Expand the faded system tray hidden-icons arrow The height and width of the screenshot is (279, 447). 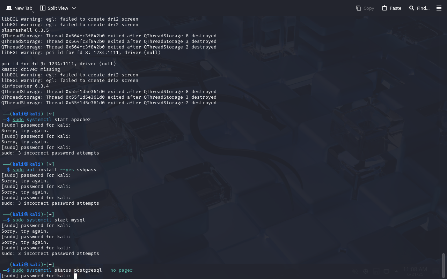pyautogui.click(x=396, y=271)
